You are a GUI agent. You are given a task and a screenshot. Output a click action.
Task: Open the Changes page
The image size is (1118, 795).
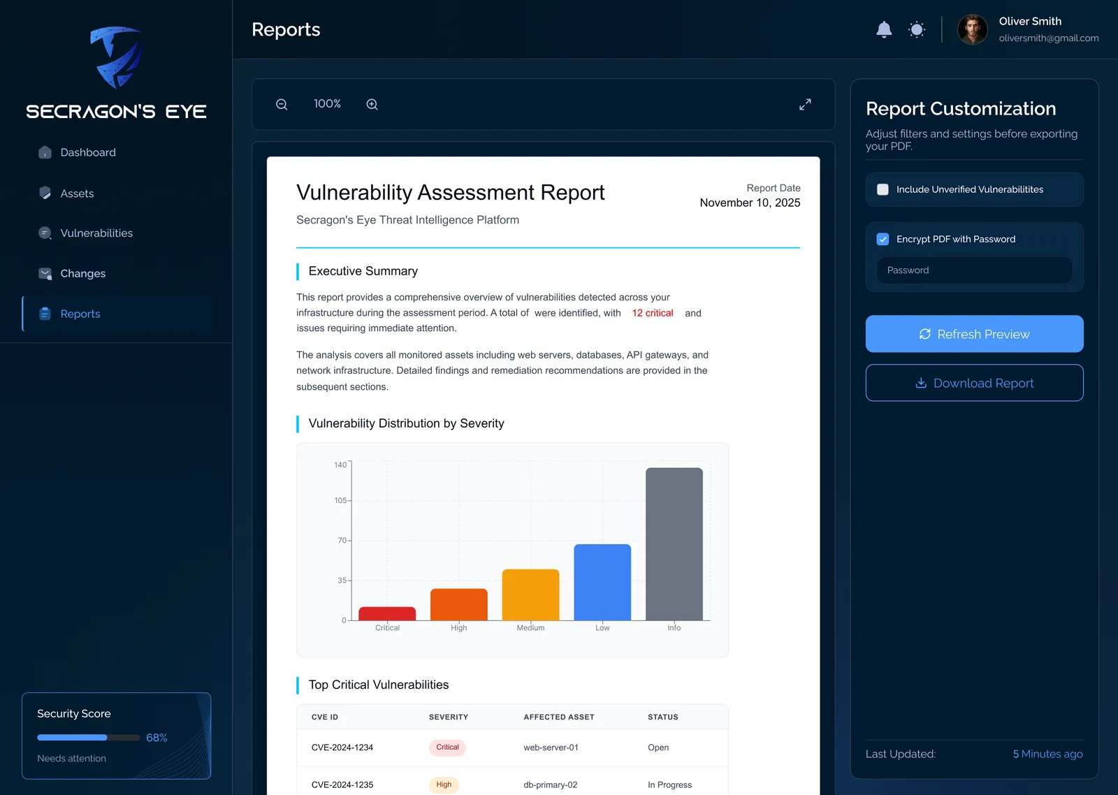coord(83,274)
